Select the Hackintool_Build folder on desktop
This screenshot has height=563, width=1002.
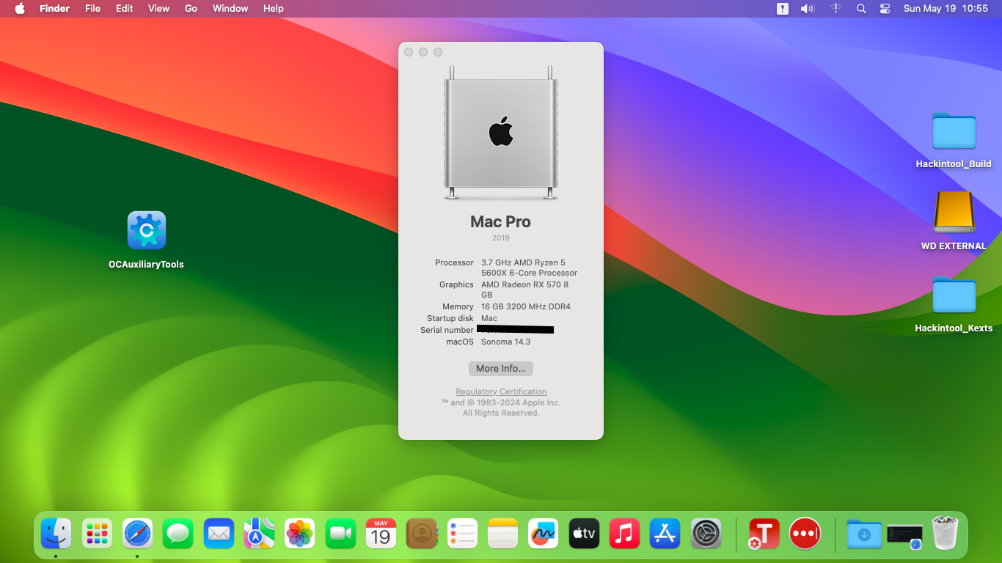pos(954,131)
